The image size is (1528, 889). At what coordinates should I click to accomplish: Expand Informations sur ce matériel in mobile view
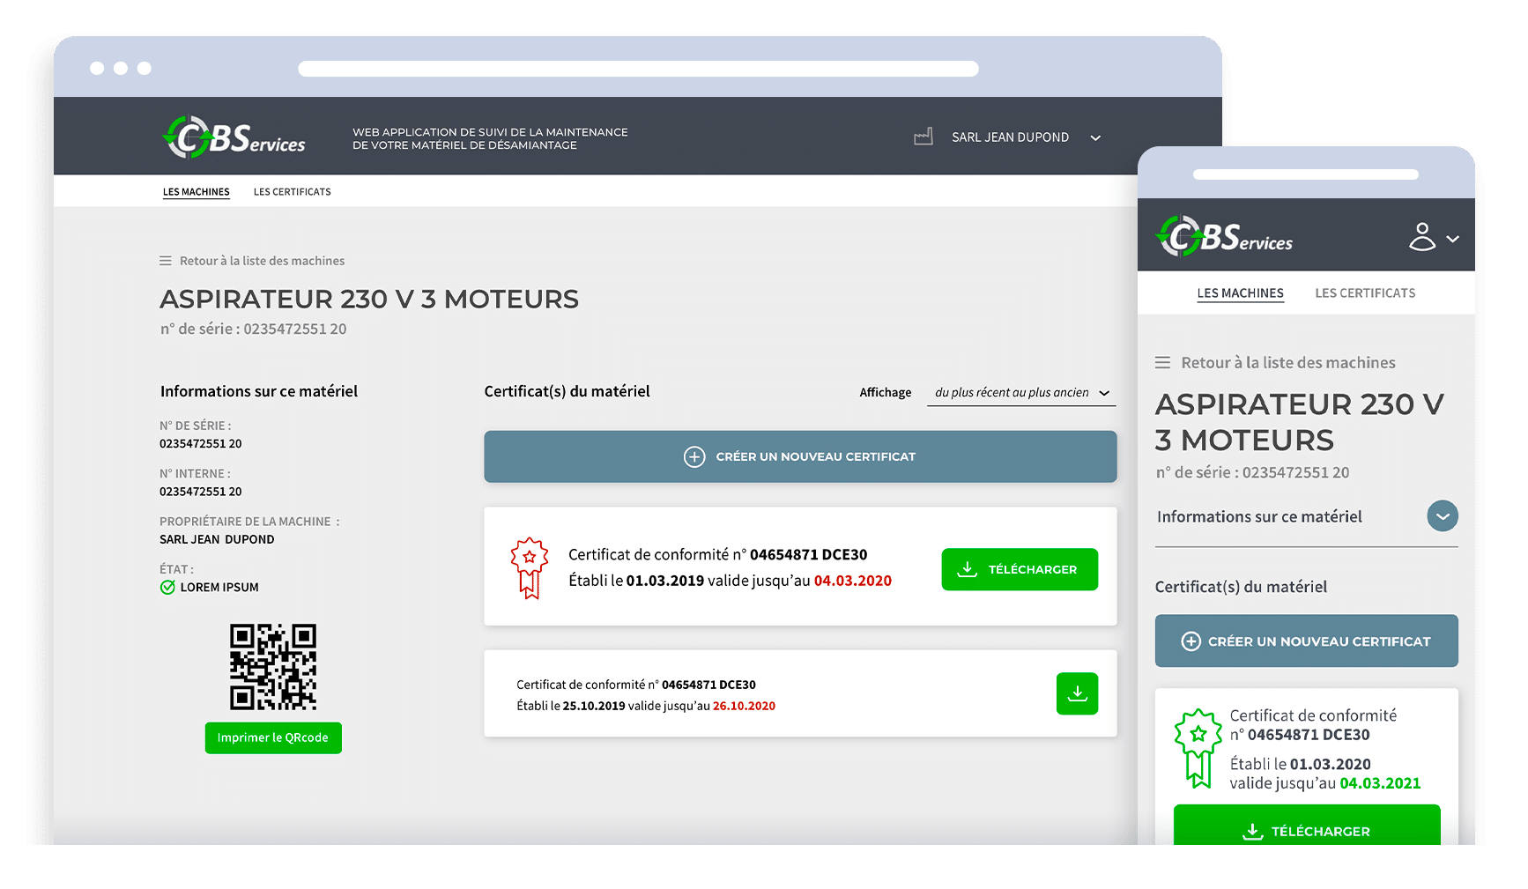coord(1442,516)
